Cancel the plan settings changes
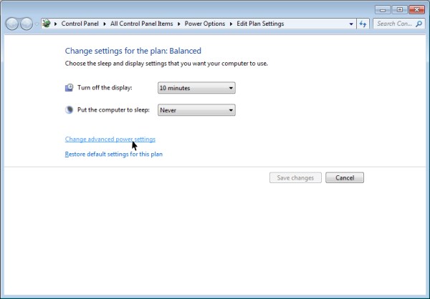430x299 pixels. click(x=345, y=177)
